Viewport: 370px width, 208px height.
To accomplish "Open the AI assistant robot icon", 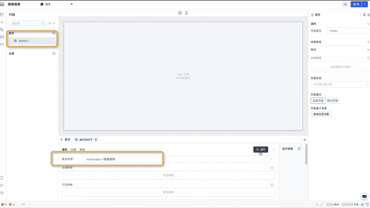I will pyautogui.click(x=364, y=196).
